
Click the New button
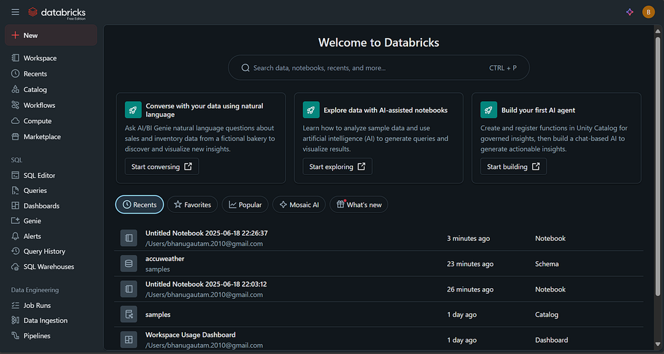click(51, 35)
